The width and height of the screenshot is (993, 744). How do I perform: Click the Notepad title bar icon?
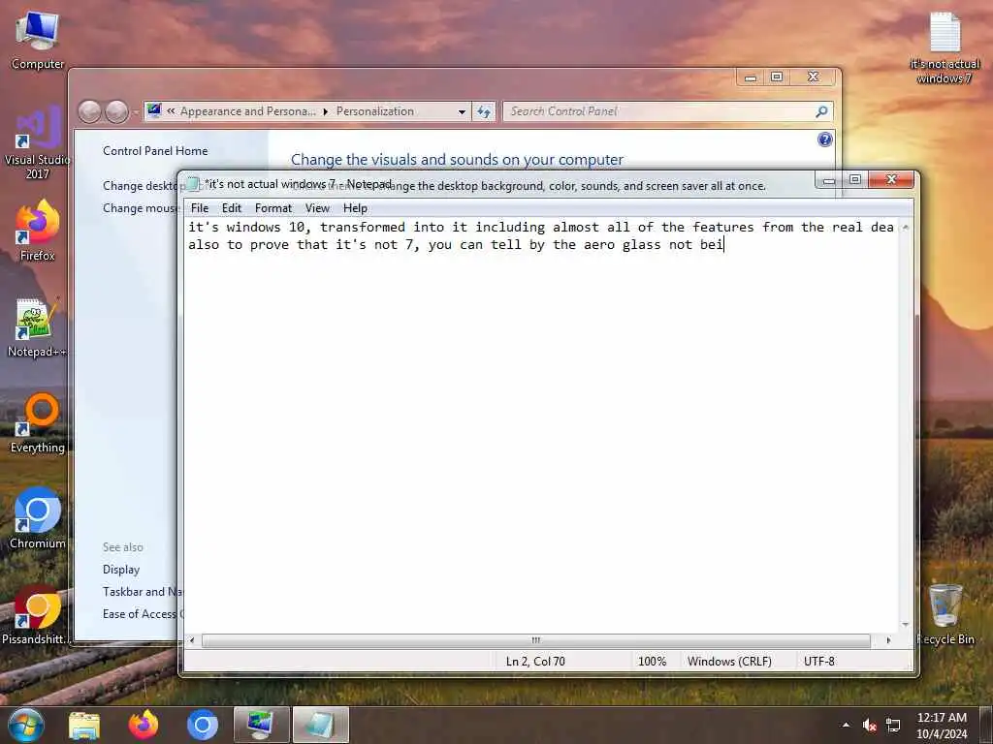[x=194, y=184]
